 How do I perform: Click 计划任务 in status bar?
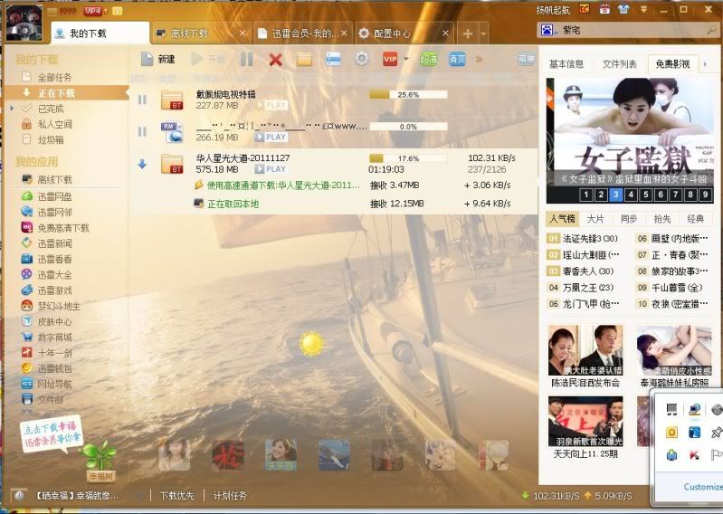click(230, 496)
